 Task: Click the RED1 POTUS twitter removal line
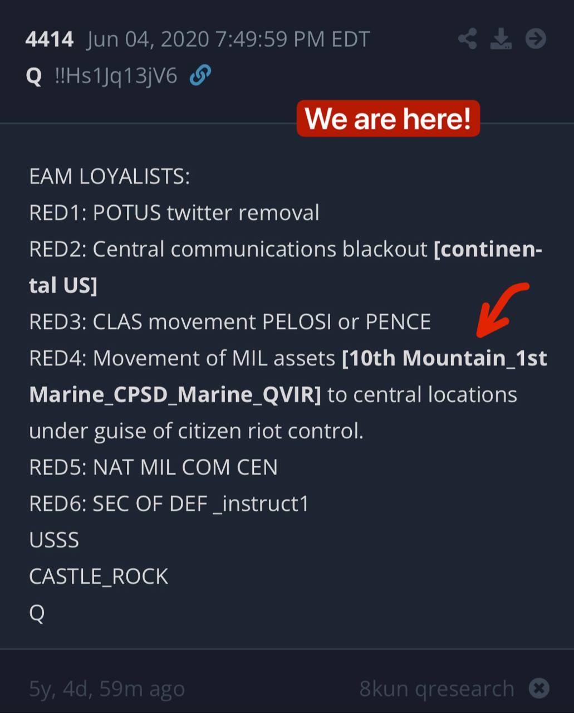(174, 213)
